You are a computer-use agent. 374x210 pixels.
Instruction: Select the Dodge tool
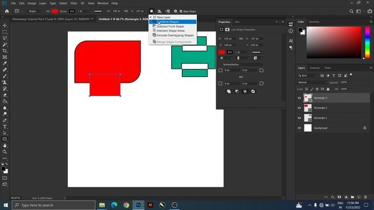pyautogui.click(x=5, y=114)
